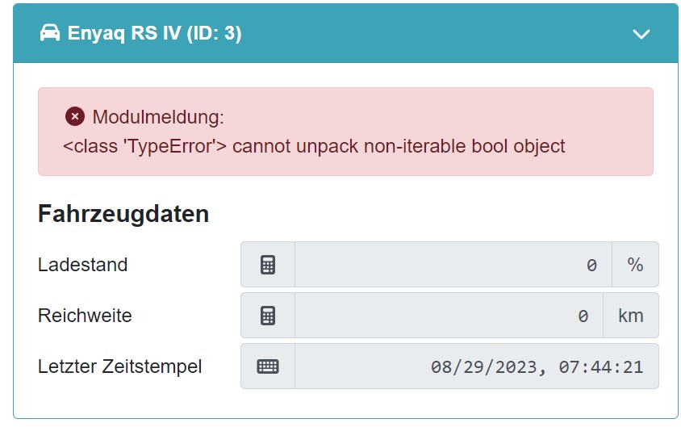This screenshot has width=681, height=427.
Task: Click the Reichweite label
Action: coord(85,316)
